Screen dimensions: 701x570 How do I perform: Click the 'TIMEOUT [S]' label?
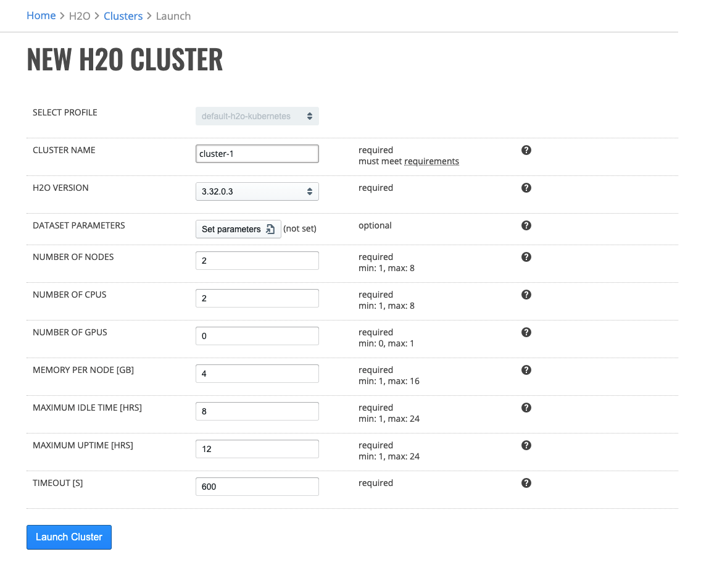pos(57,483)
